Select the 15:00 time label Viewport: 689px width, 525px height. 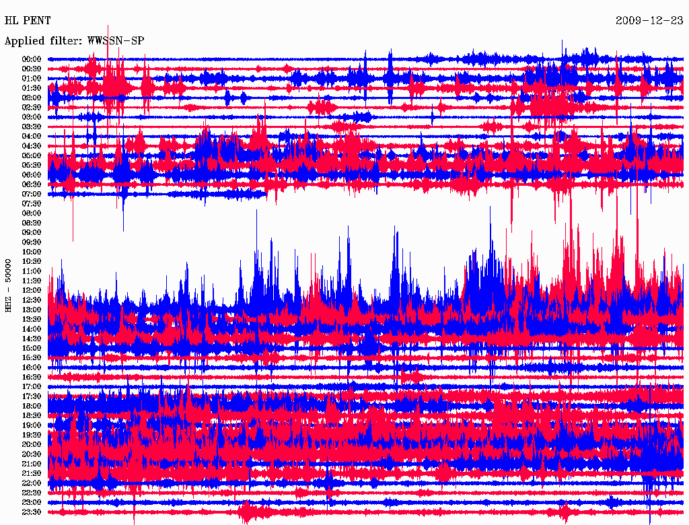click(x=32, y=348)
